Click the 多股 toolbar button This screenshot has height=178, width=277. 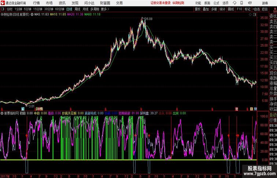tap(214, 9)
